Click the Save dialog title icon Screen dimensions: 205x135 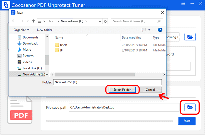click(13, 13)
